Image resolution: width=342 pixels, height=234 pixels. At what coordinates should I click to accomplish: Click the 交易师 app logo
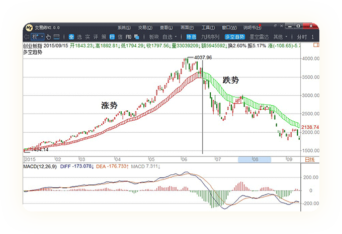[x=29, y=28]
